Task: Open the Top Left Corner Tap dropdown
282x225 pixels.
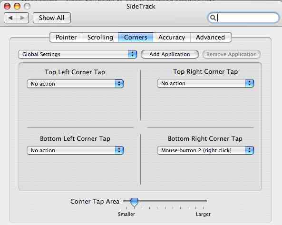Action: 75,84
